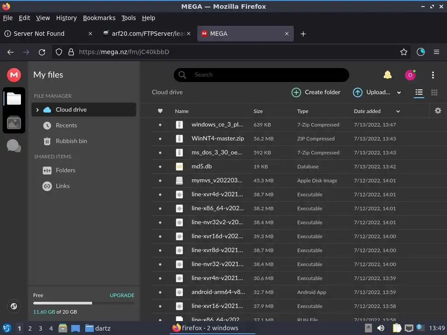
Task: Open the three-dot MEGA menu
Action: (x=433, y=75)
